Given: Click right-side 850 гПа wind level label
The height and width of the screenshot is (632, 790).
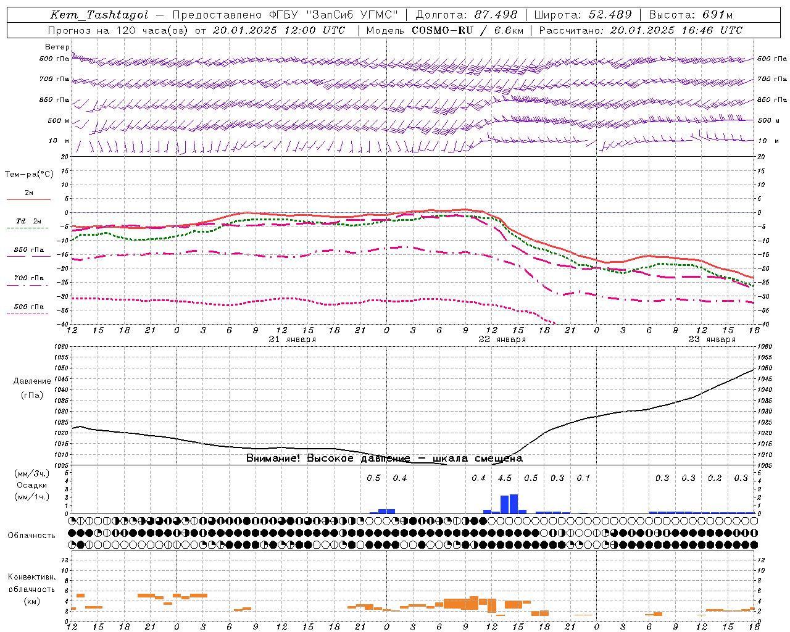Looking at the screenshot, I should [x=772, y=99].
